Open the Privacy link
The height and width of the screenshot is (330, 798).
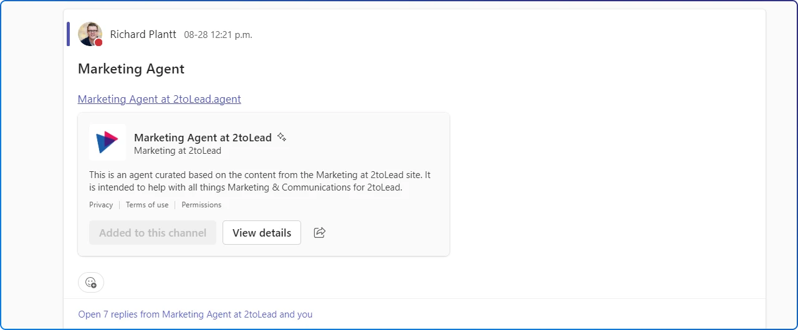101,205
